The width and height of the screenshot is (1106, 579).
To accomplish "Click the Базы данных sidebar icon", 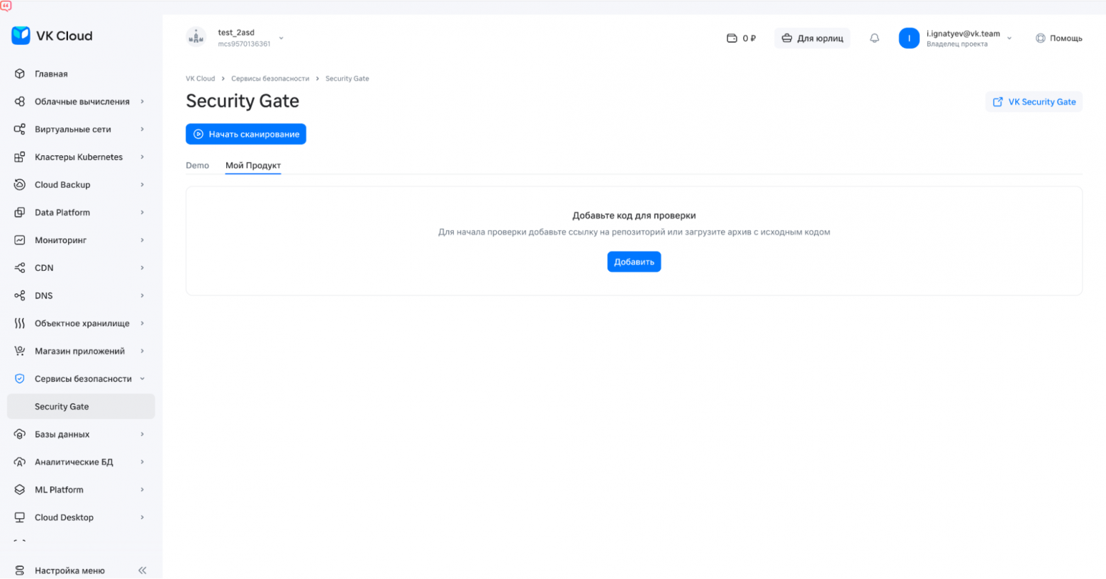I will click(20, 434).
